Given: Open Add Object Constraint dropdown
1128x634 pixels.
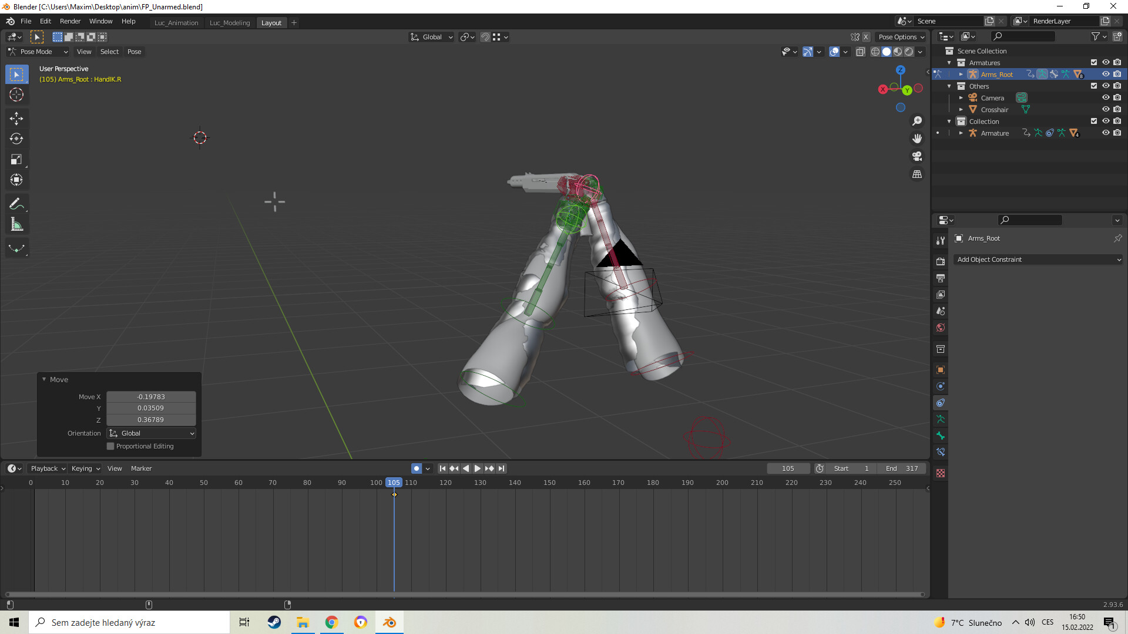Looking at the screenshot, I should [1038, 259].
